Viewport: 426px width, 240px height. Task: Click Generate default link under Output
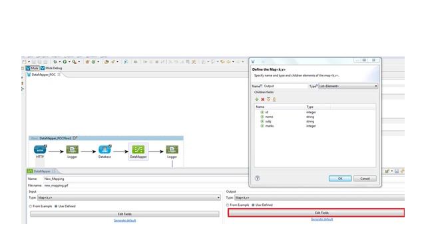tap(321, 219)
